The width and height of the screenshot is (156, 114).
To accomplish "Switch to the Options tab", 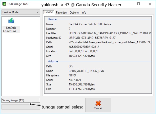I will click(x=74, y=13).
